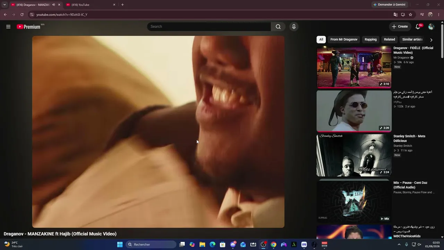
Task: Open Microsoft Store from the taskbar
Action: 223,244
